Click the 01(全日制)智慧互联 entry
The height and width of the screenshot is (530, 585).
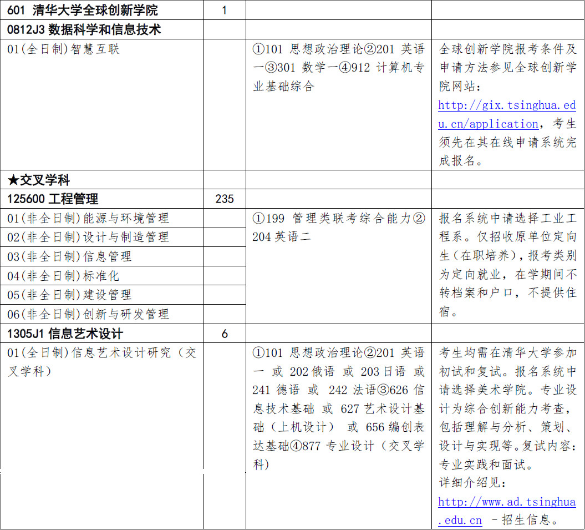coord(63,49)
